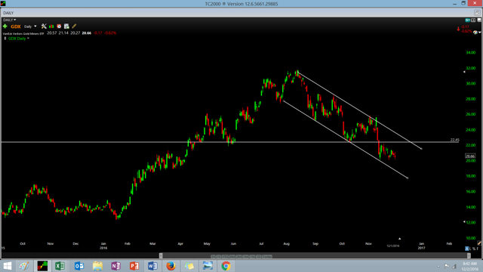
Task: Click the 22.45 horizontal line price label
Action: coord(454,140)
